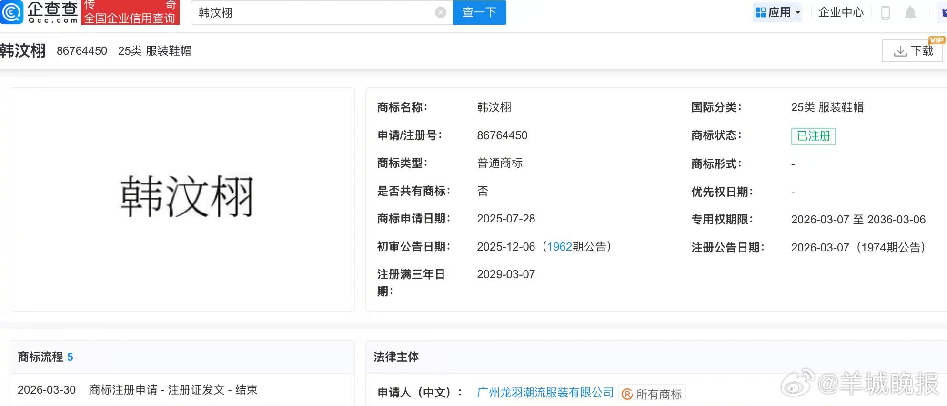Open applicant 广州龙羽潮流服装有限公司 link

click(545, 393)
